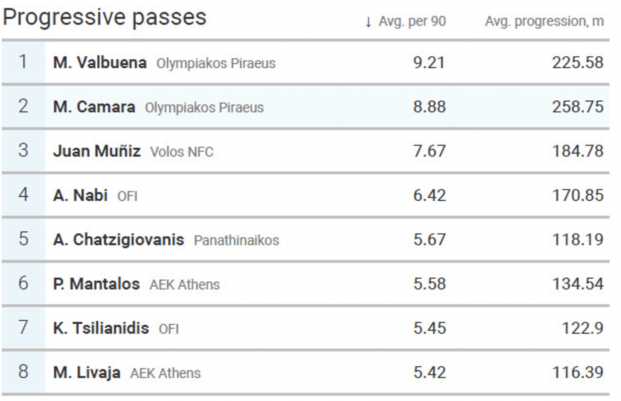Click OFI team beside K. Tsilianidis

coord(169,329)
